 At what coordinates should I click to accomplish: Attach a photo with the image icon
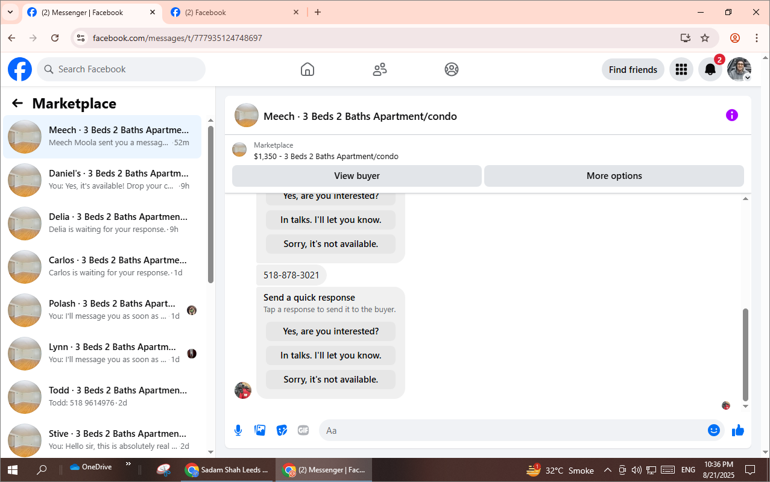tap(260, 430)
